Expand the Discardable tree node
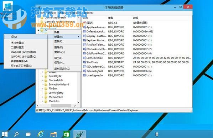Image resolution: width=213 pixels, height=138 pixels. point(42,80)
